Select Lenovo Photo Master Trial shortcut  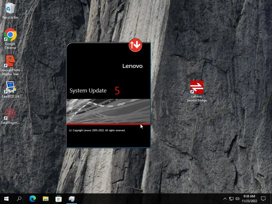(x=10, y=65)
